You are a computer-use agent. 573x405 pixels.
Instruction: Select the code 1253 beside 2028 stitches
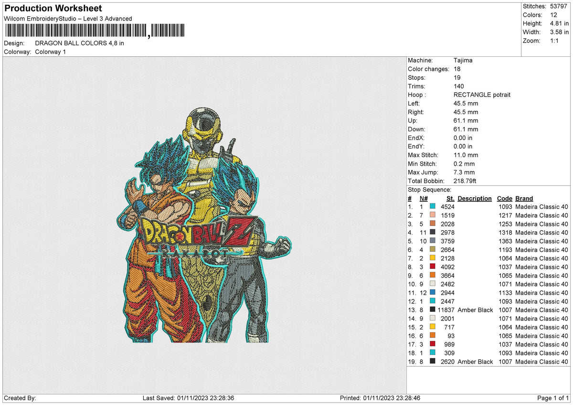[x=505, y=224]
